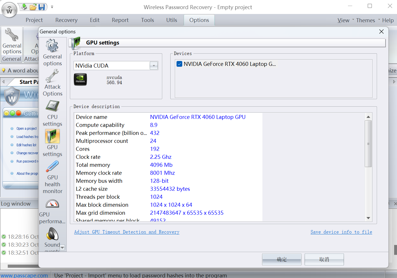The height and width of the screenshot is (278, 397).
Task: Open CPU settings page
Action: pyautogui.click(x=52, y=113)
